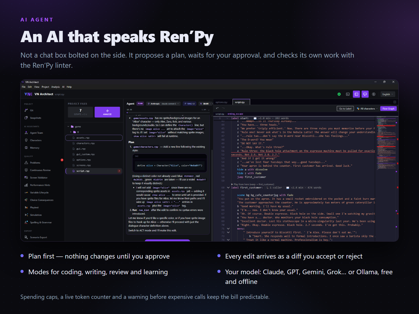419x314 pixels.
Task: Open the Simulation icon
Action: click(26, 215)
